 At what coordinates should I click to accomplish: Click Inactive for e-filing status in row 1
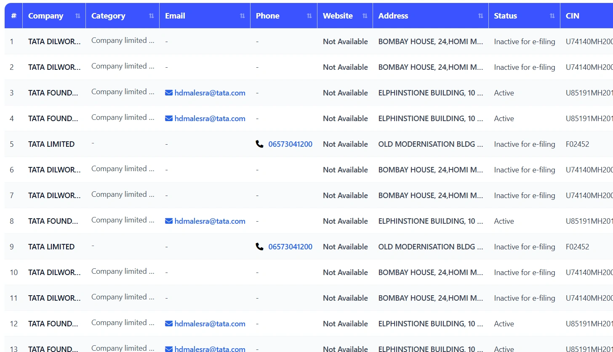525,42
